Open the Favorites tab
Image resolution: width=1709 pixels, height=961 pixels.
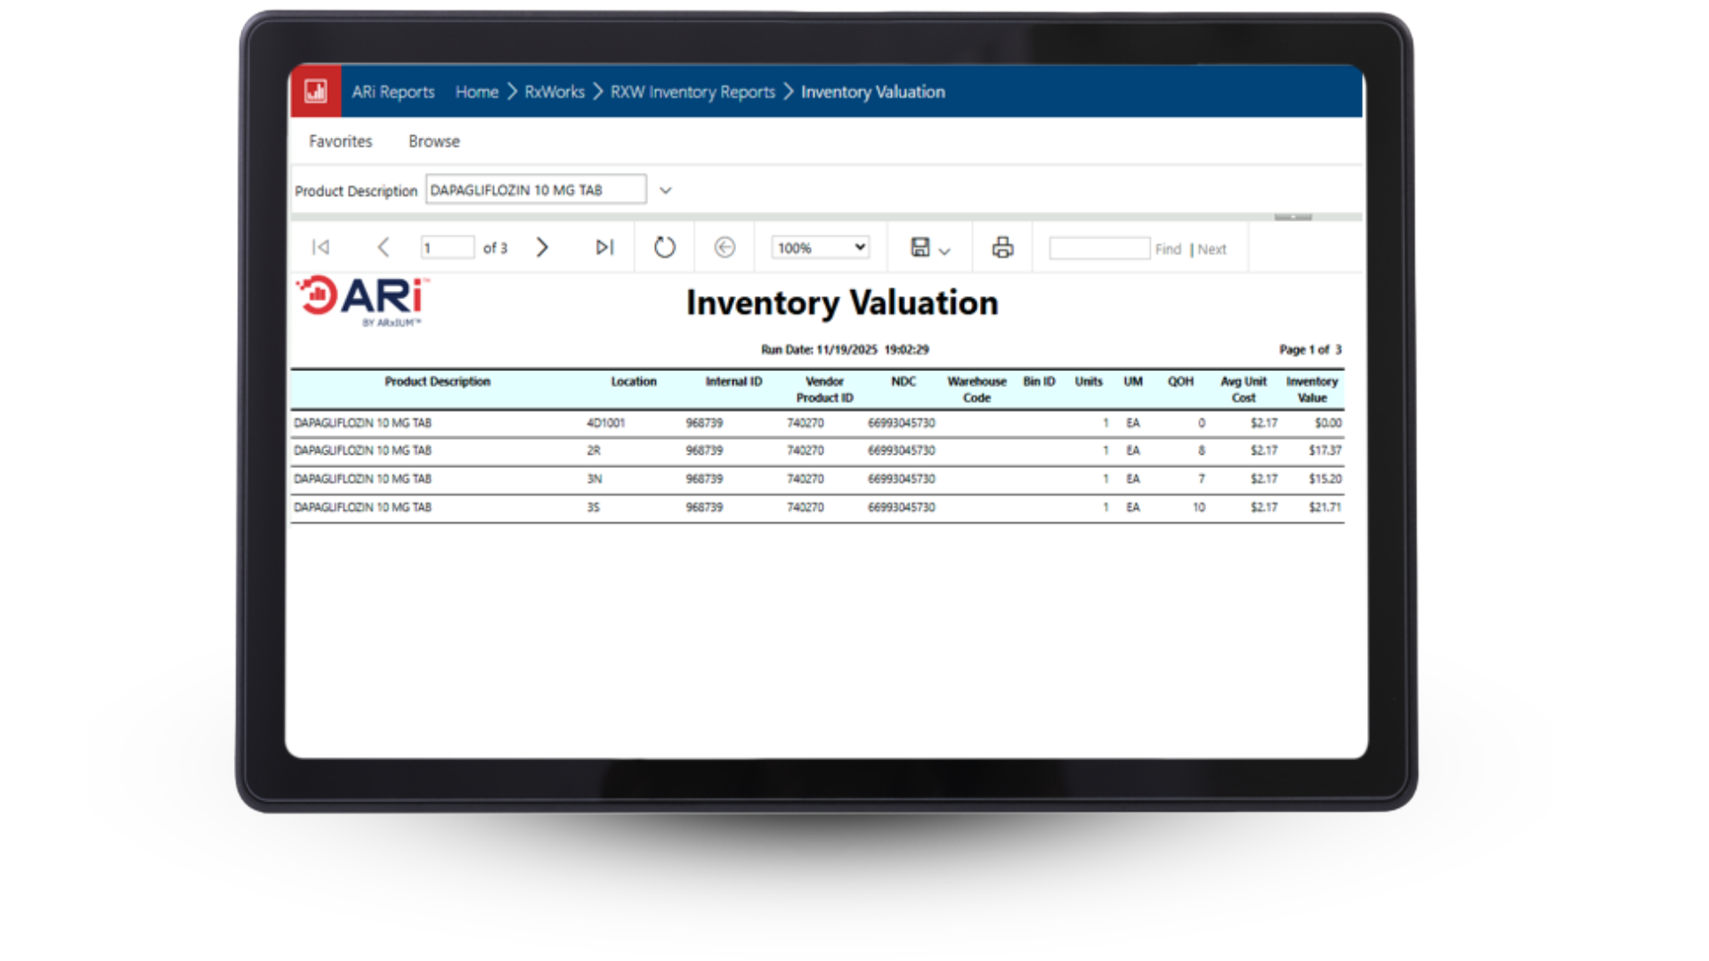click(x=340, y=141)
